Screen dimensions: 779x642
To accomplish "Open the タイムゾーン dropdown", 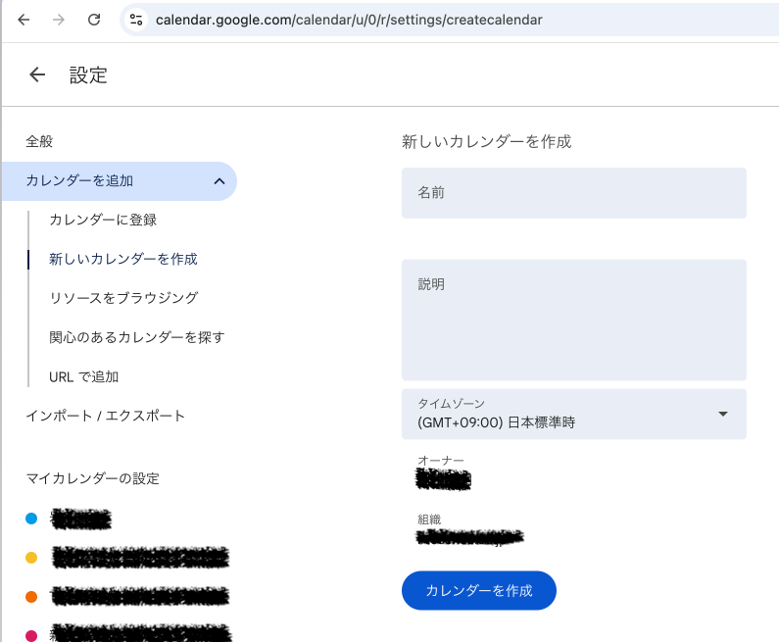I will [x=574, y=414].
